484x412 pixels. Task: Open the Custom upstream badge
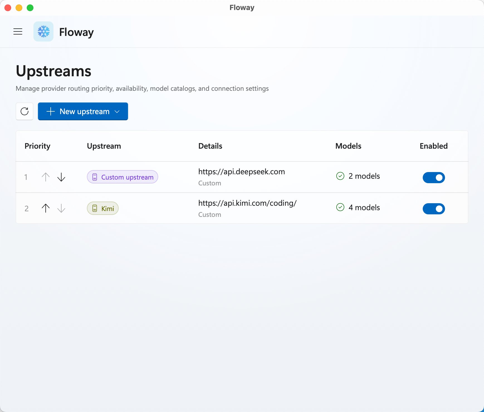123,177
